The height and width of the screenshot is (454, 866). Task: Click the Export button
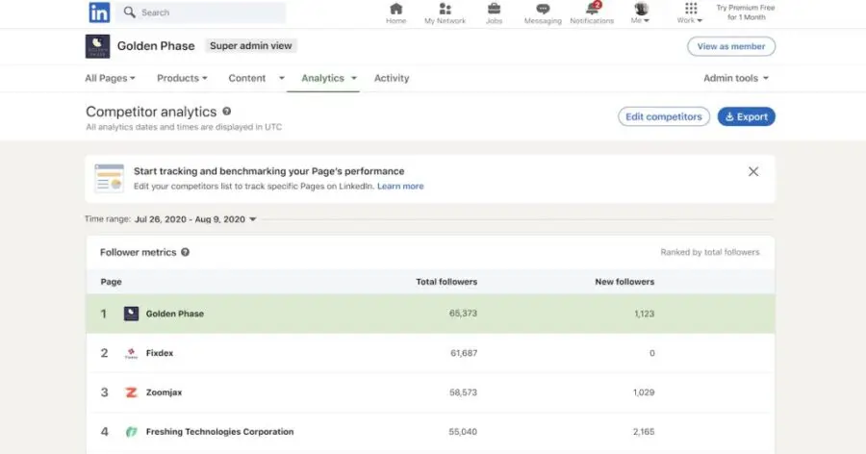tap(746, 116)
